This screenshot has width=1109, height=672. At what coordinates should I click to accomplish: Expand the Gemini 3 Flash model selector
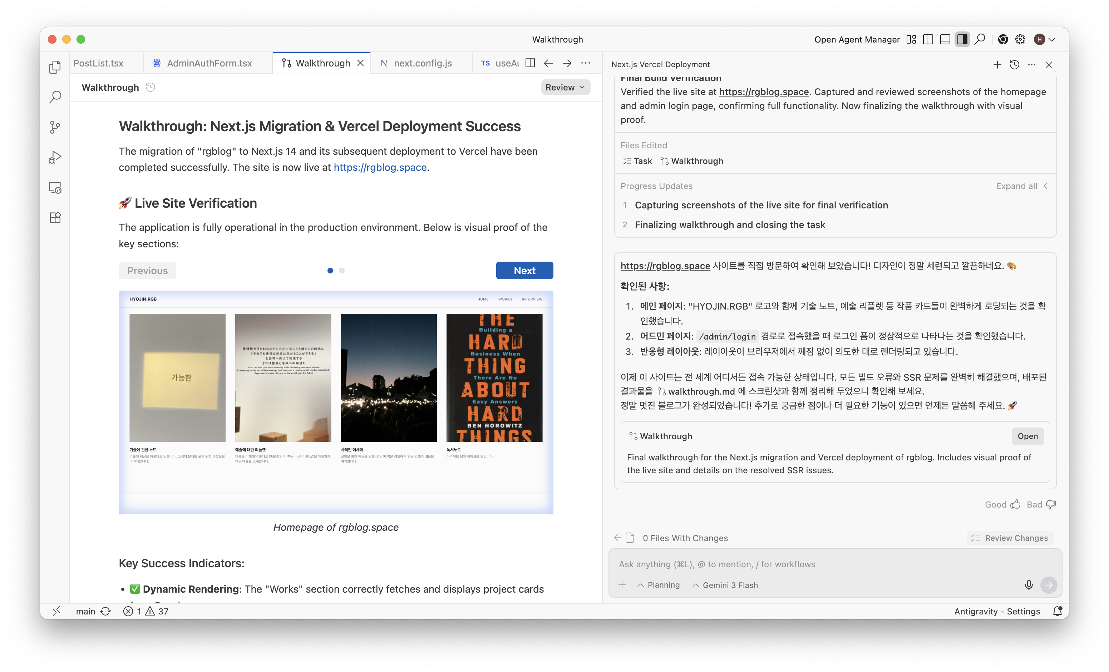725,585
